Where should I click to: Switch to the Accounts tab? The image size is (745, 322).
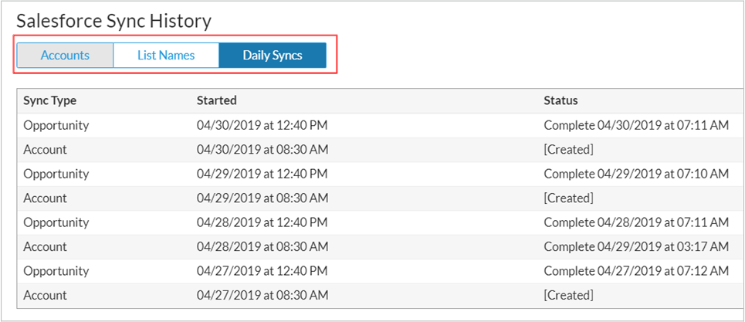(x=65, y=56)
